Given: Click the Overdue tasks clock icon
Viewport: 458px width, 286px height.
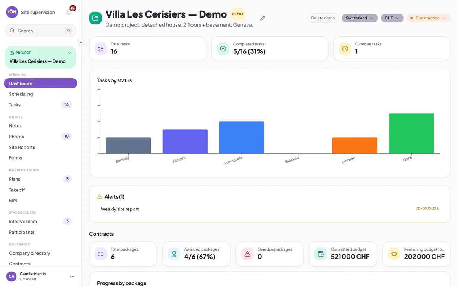Looking at the screenshot, I should click(x=345, y=49).
